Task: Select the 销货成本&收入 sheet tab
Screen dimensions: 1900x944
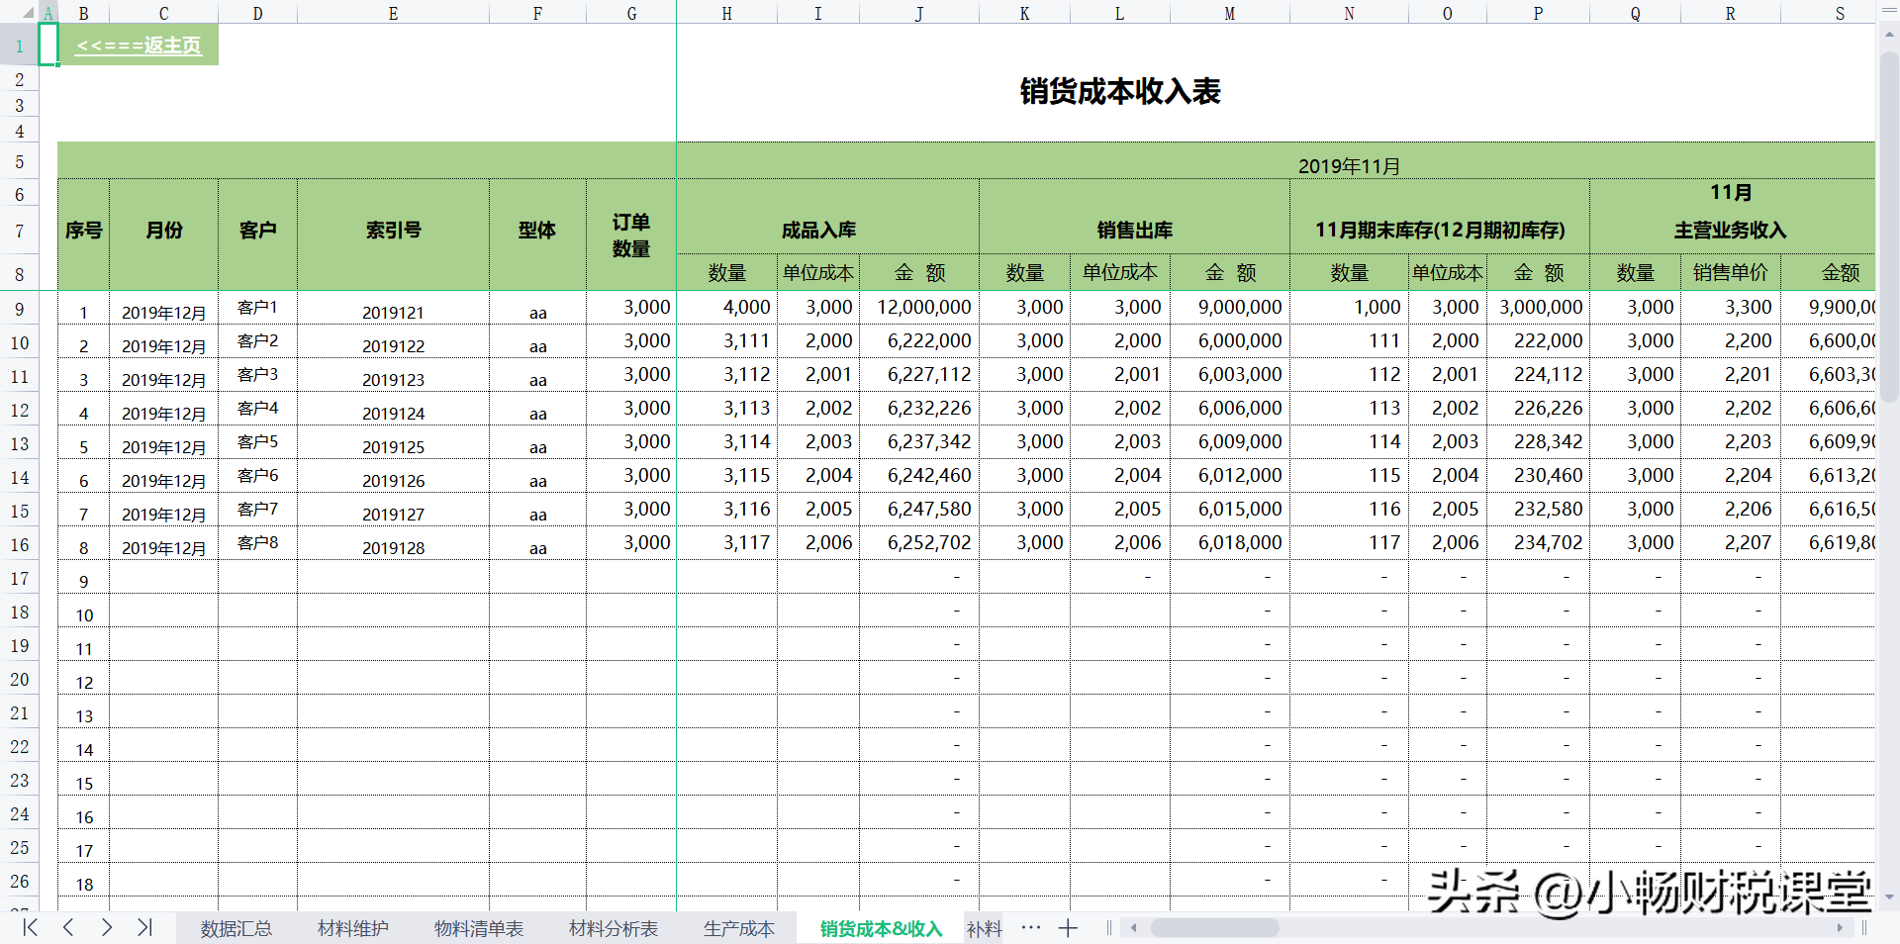Action: click(881, 928)
